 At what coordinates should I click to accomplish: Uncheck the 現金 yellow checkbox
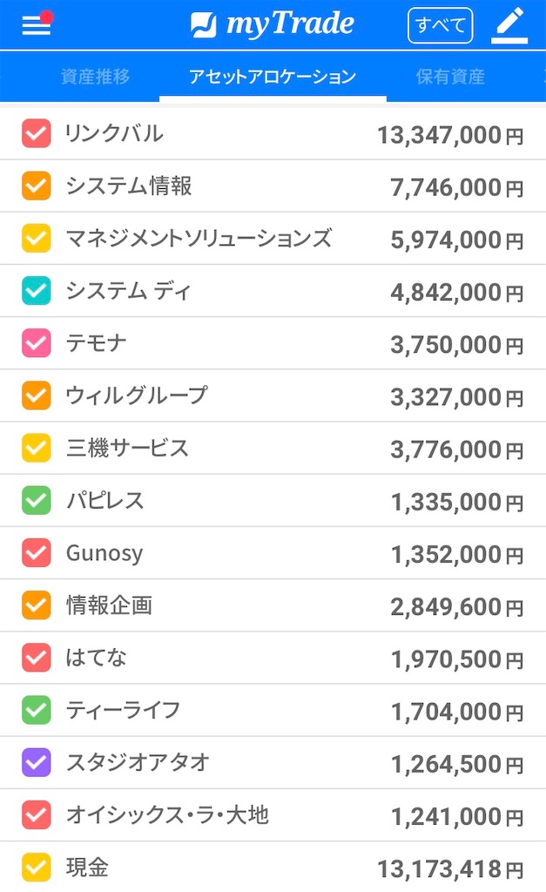click(x=37, y=868)
